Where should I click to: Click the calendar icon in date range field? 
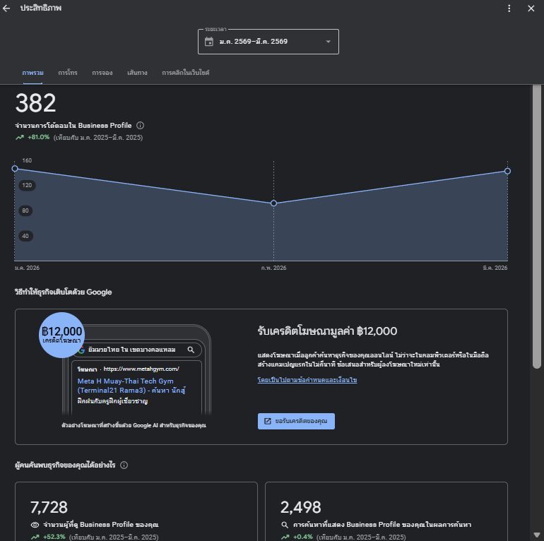[x=209, y=42]
